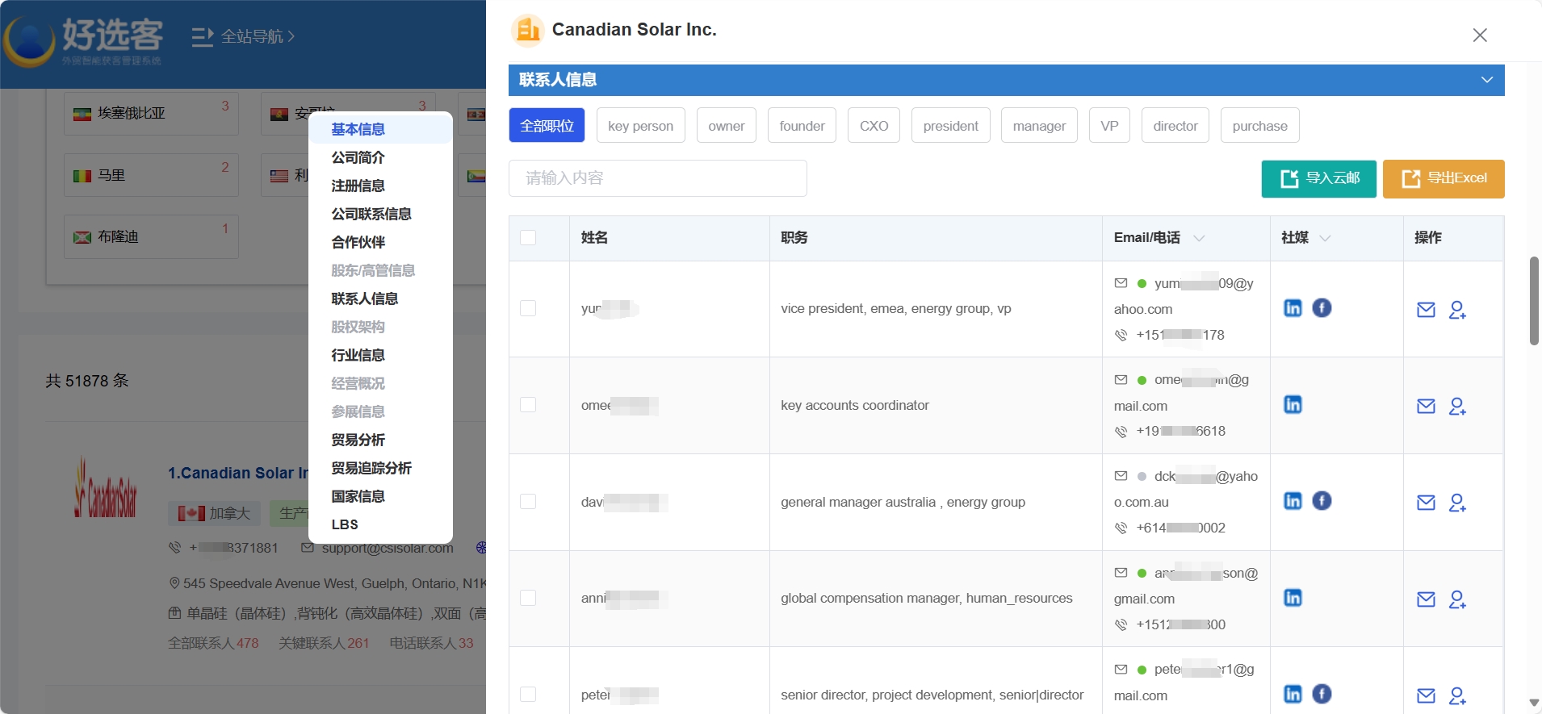This screenshot has width=1542, height=714.
Task: Select 贸易分析 in the side menu
Action: click(358, 440)
